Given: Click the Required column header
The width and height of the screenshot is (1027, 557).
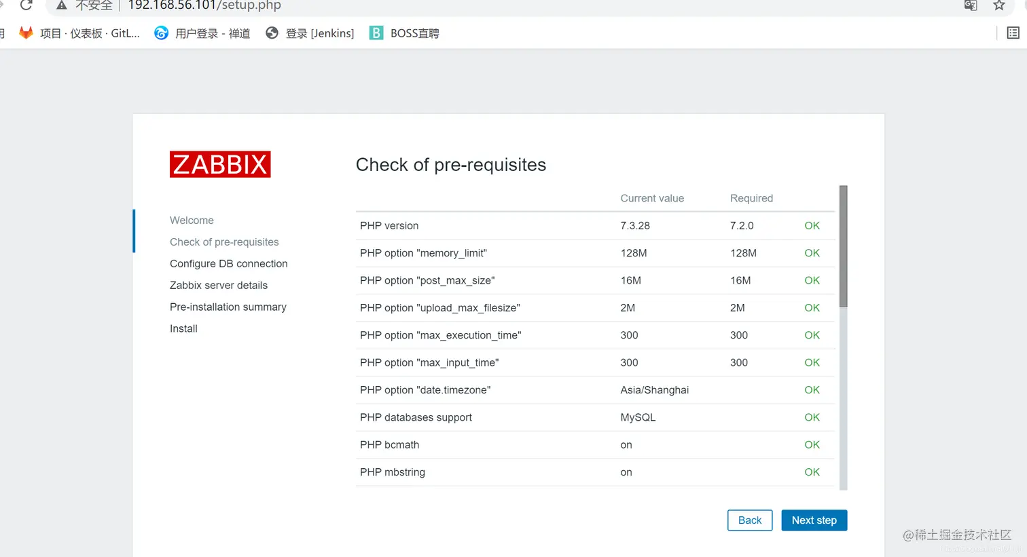Looking at the screenshot, I should point(751,198).
